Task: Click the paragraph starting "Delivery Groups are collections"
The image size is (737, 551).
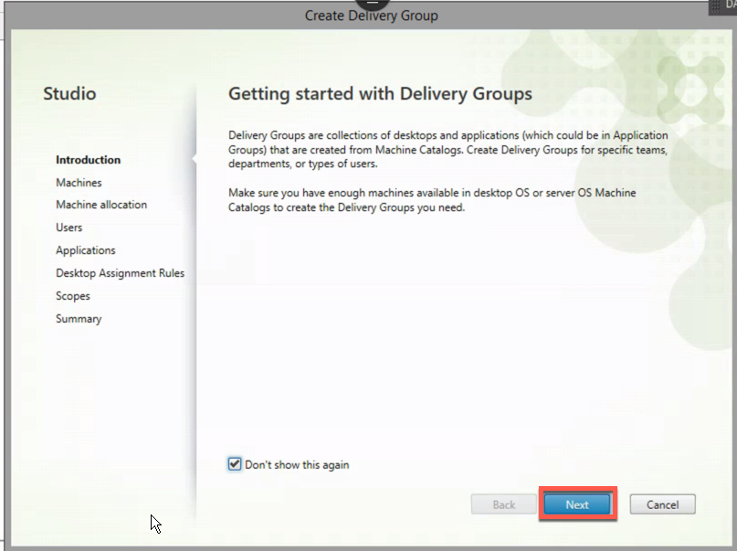Action: [x=447, y=150]
